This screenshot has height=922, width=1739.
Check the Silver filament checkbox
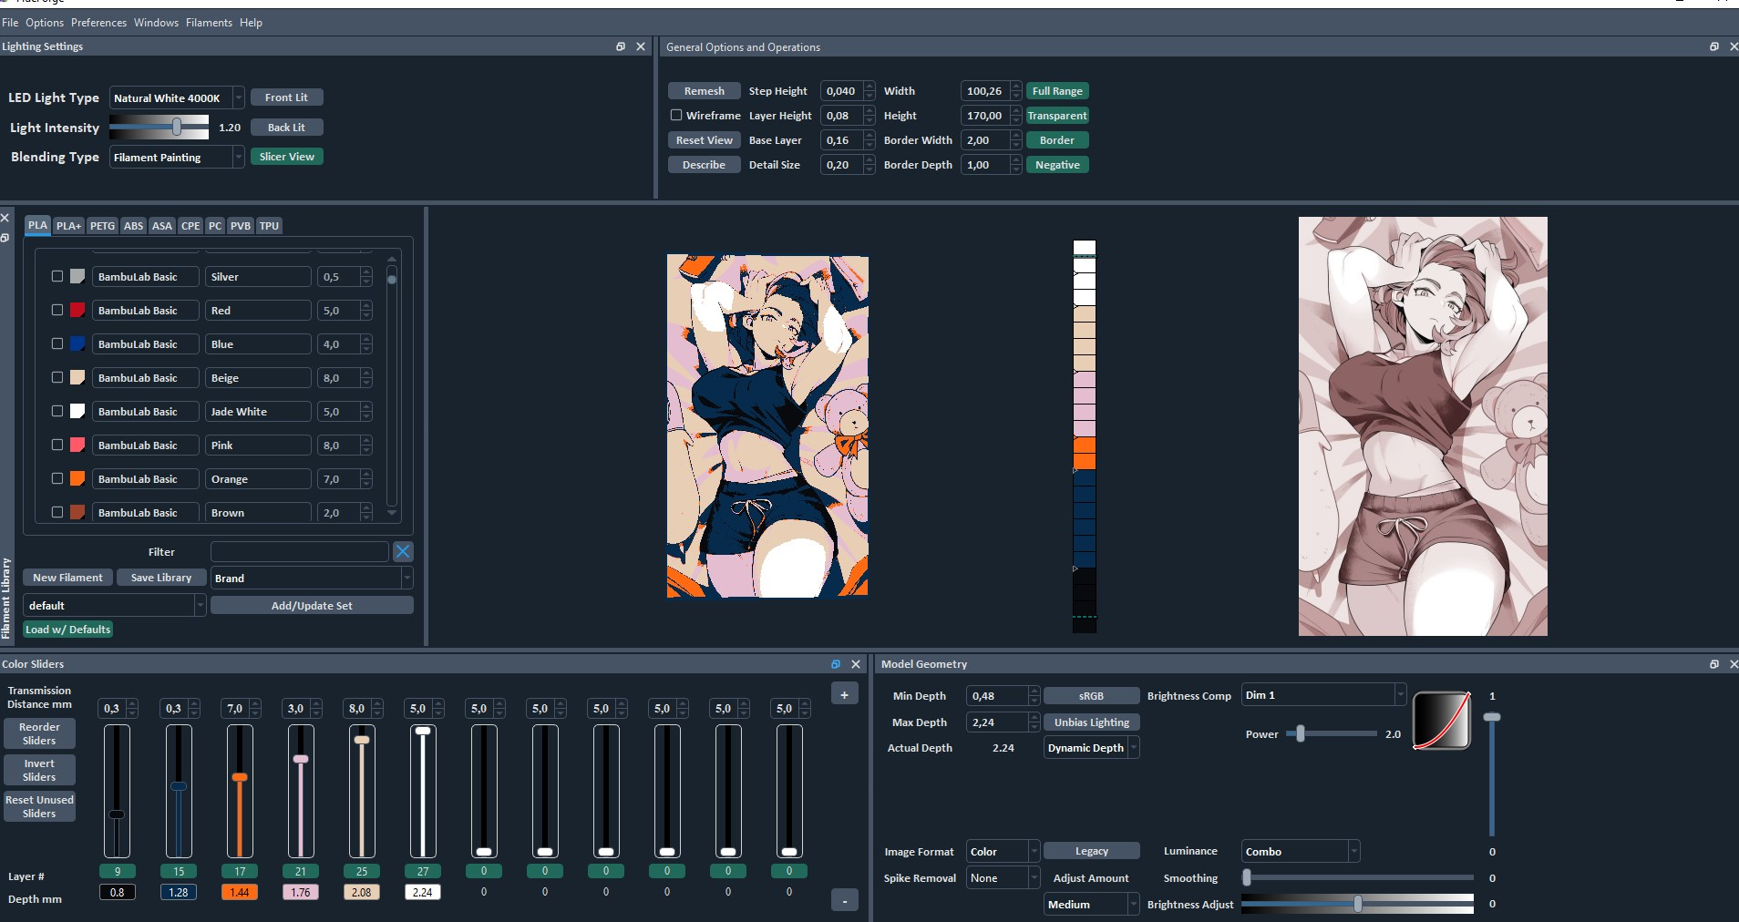pyautogui.click(x=57, y=276)
